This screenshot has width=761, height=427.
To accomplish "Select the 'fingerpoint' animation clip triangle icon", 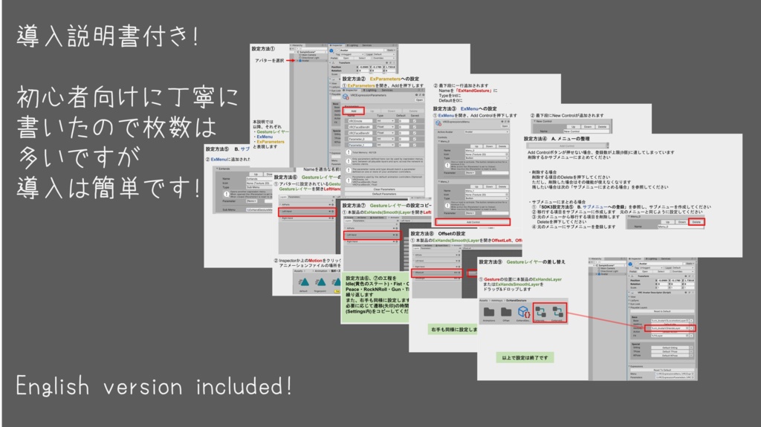I will pos(321,282).
